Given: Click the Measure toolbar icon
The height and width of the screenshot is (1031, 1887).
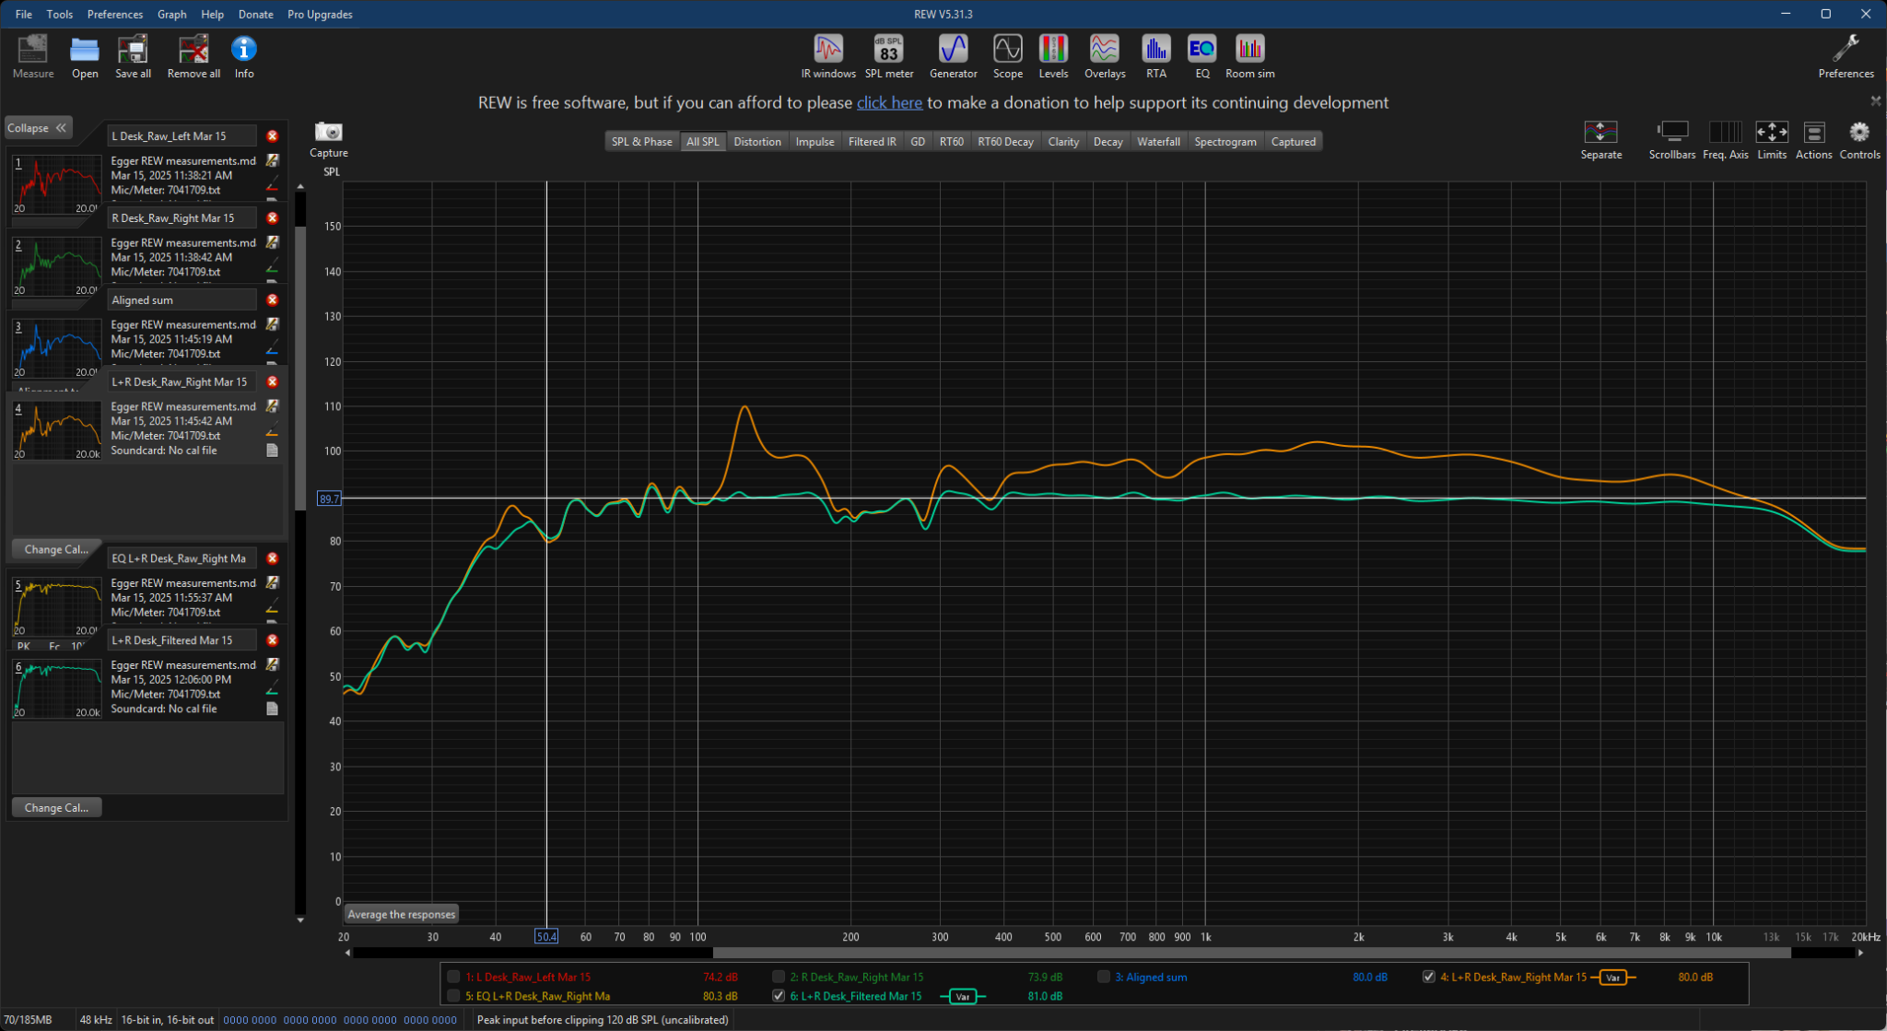Looking at the screenshot, I should pos(33,56).
